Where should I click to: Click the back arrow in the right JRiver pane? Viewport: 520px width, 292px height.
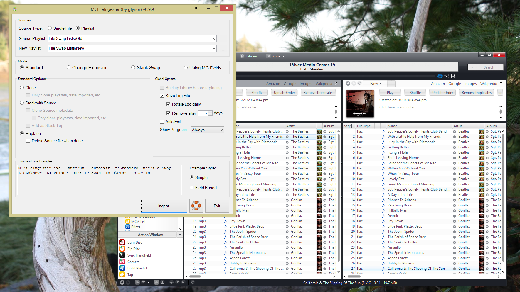pyautogui.click(x=348, y=83)
